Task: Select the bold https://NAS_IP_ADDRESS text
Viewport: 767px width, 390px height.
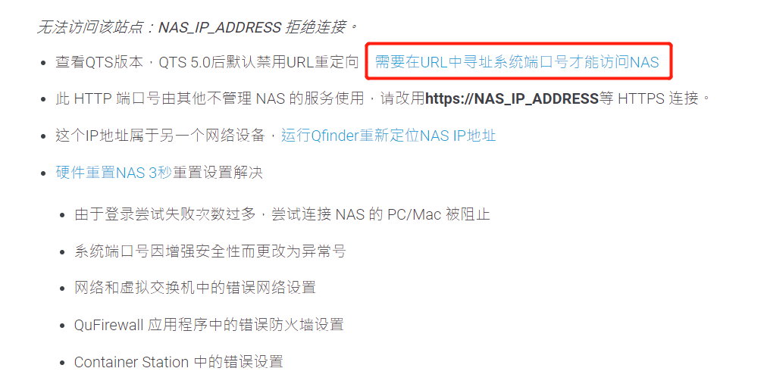Action: [x=512, y=98]
